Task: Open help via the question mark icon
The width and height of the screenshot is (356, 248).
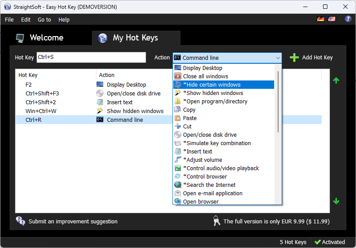Action: 348,19
